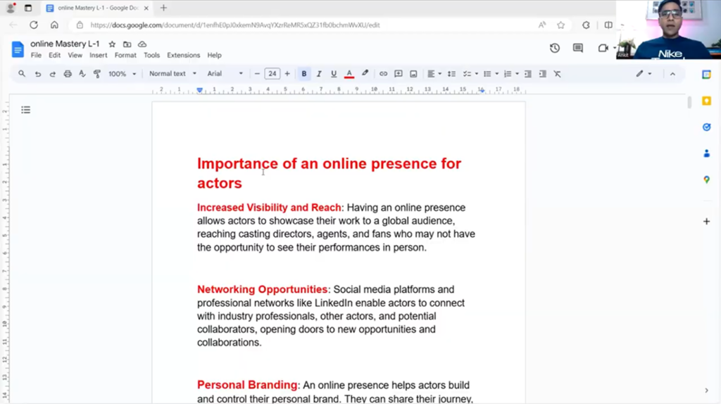Select the paint format tool

pyautogui.click(x=97, y=74)
